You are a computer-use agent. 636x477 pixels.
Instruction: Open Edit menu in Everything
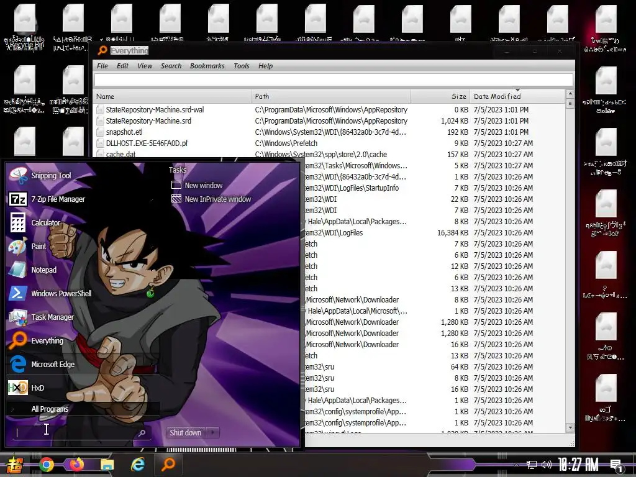(x=122, y=66)
